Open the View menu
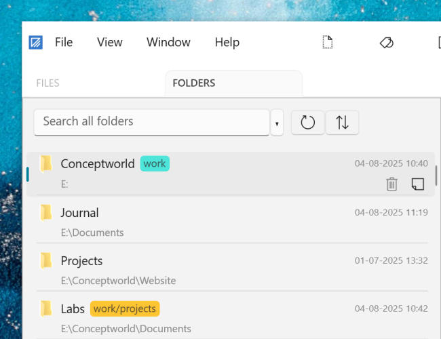This screenshot has height=339, width=441. coord(109,42)
